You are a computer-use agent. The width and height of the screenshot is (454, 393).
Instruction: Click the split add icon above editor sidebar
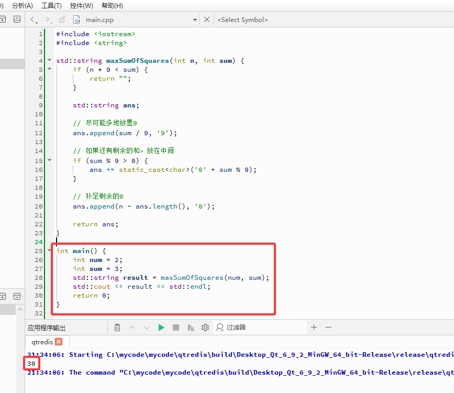coord(3,19)
